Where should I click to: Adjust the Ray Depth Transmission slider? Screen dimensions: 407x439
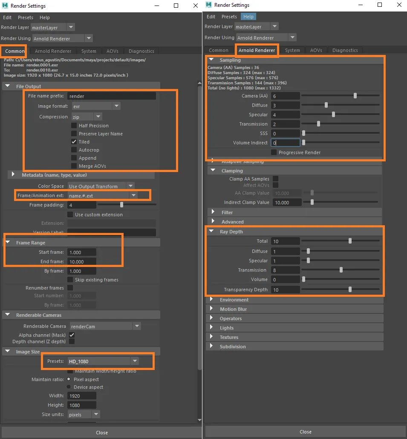pos(340,270)
